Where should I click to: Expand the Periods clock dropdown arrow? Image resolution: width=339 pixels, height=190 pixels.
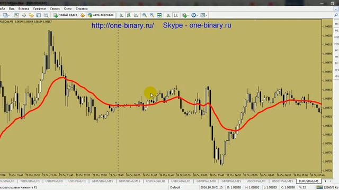(197, 15)
